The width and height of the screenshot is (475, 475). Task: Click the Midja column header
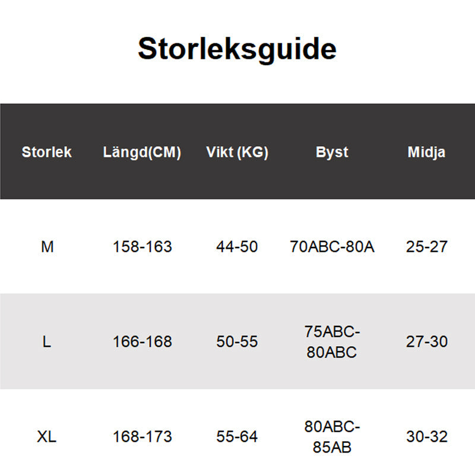point(426,152)
